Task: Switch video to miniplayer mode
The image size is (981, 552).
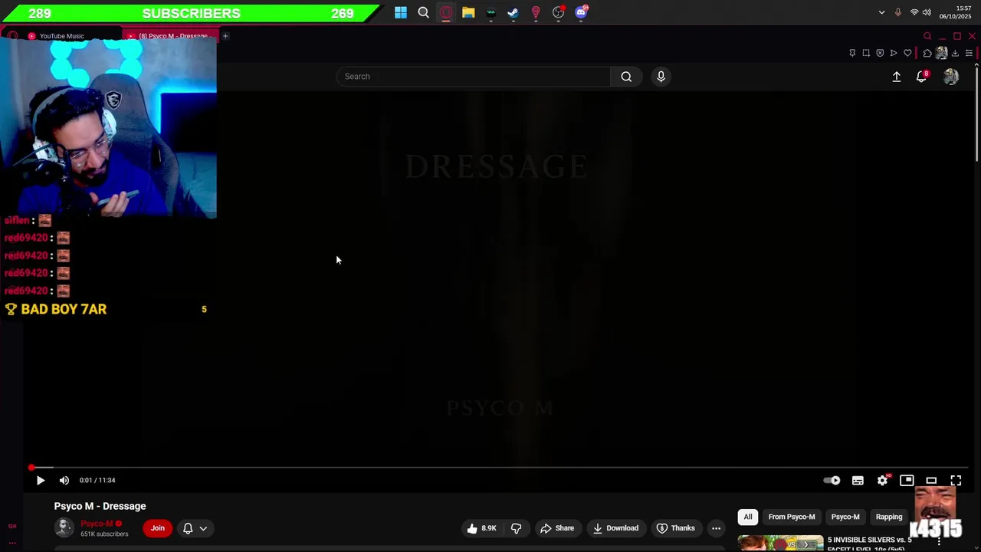Action: point(907,481)
